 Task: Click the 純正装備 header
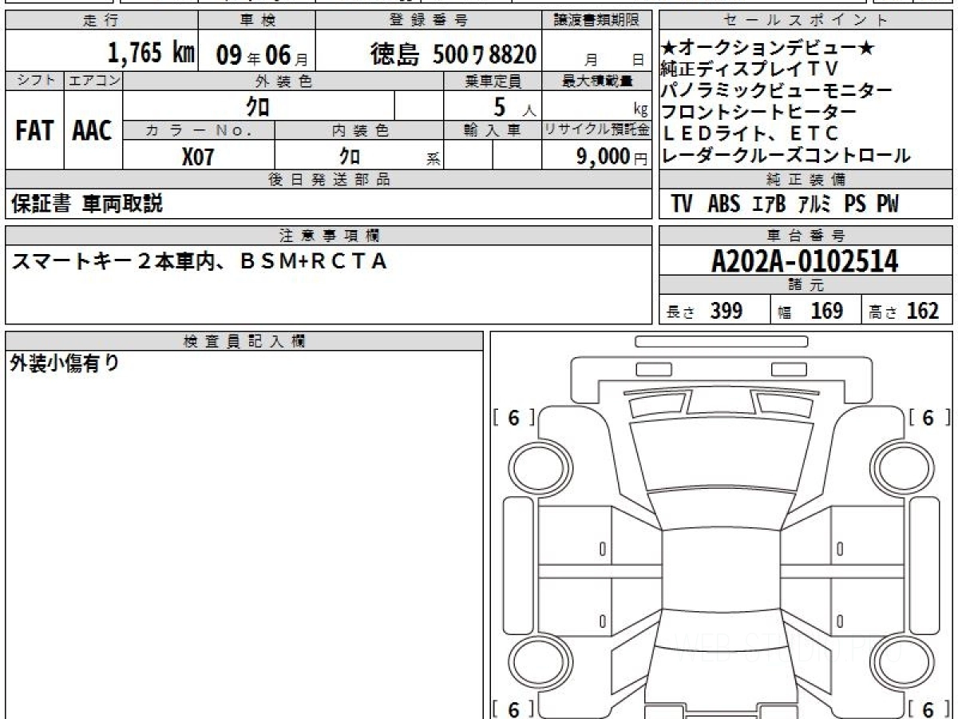806,180
